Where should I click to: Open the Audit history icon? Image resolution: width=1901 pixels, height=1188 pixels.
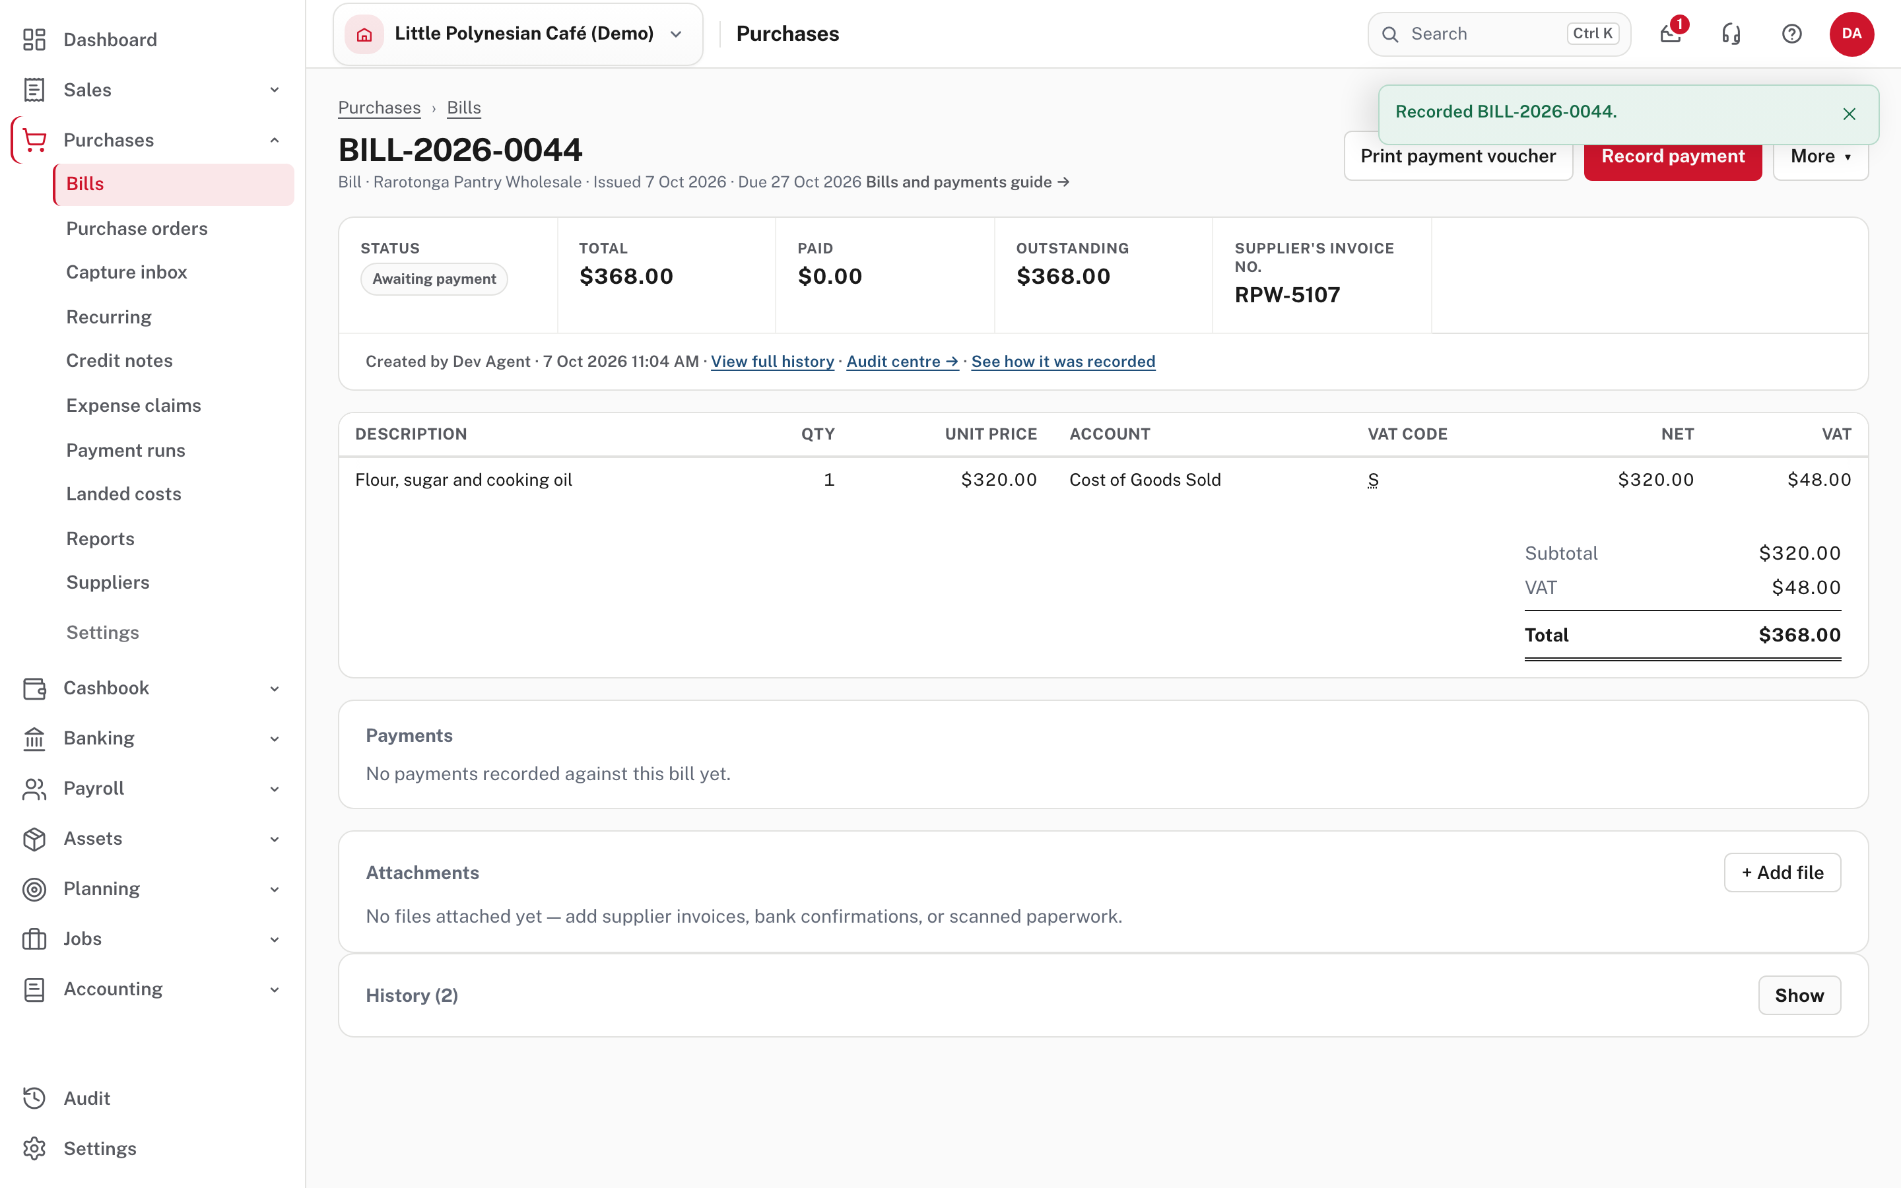coord(34,1098)
